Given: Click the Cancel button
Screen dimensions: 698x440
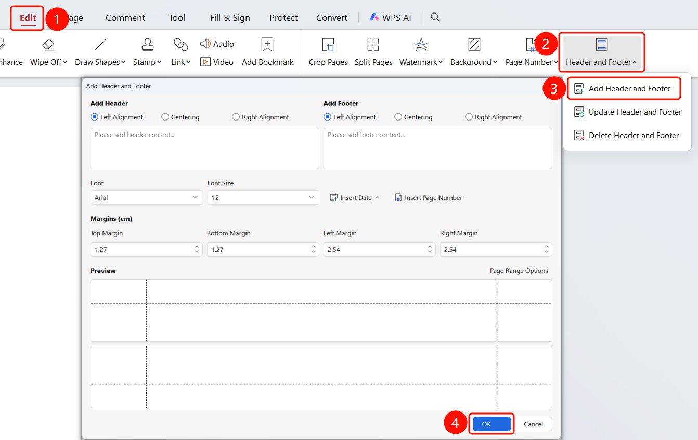Looking at the screenshot, I should click(x=534, y=424).
